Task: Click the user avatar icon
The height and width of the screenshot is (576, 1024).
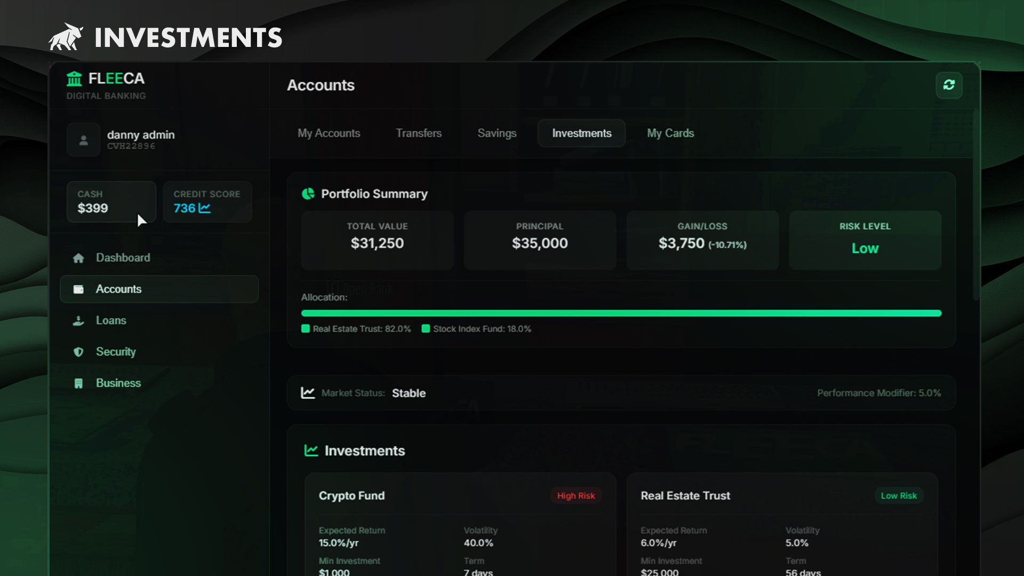Action: [x=83, y=140]
